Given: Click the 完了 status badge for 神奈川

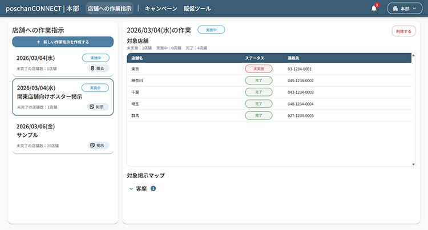Looking at the screenshot, I should 259,80.
